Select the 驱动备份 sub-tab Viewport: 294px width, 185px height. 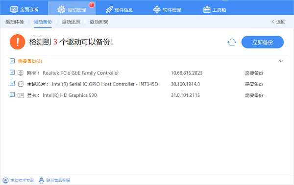[43, 22]
